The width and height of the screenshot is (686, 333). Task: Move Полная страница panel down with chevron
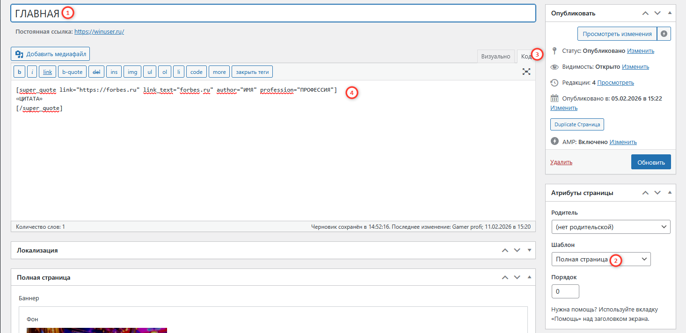pos(517,277)
